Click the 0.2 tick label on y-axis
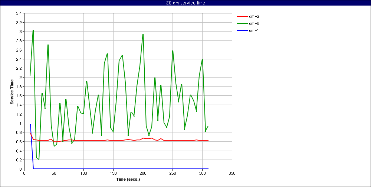Viewport: 371px width, 187px height. pyautogui.click(x=19, y=160)
